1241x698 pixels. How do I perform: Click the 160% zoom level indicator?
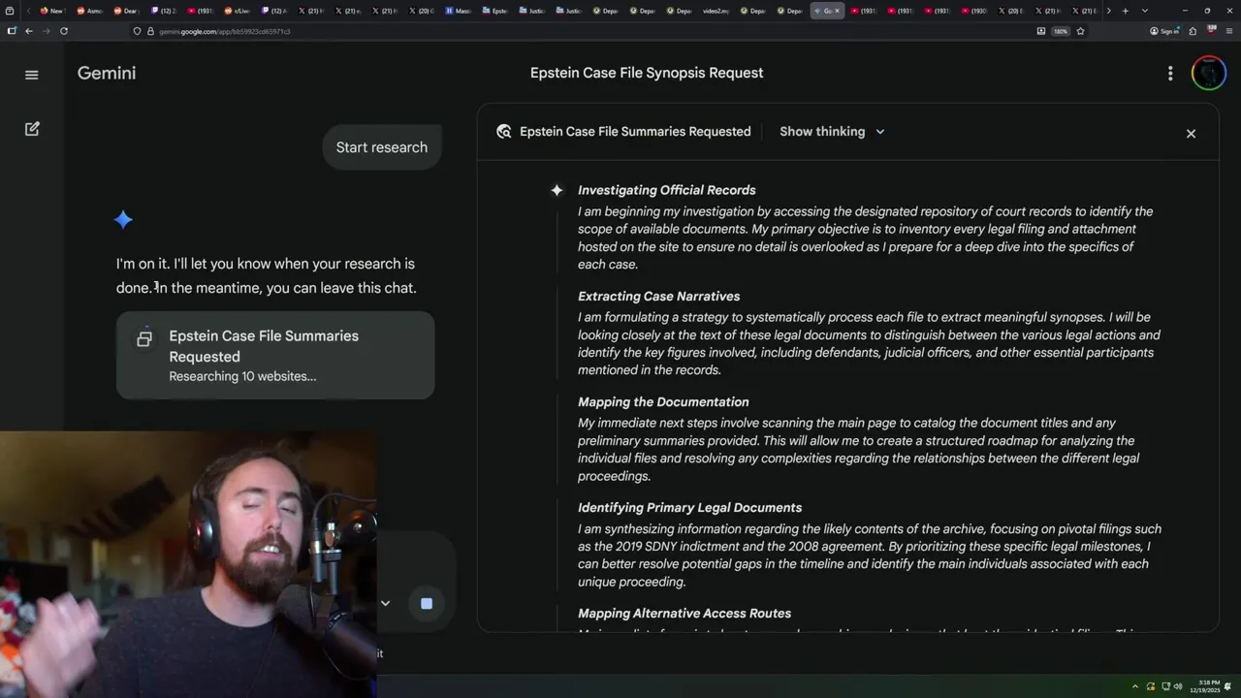1061,31
